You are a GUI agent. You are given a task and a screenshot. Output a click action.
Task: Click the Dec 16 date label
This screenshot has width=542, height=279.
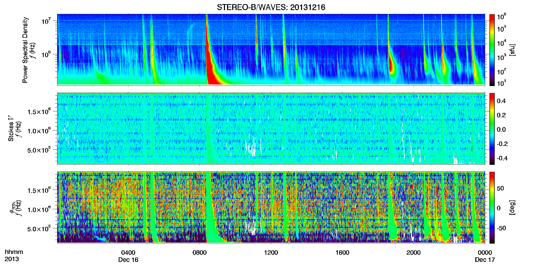coord(128,260)
